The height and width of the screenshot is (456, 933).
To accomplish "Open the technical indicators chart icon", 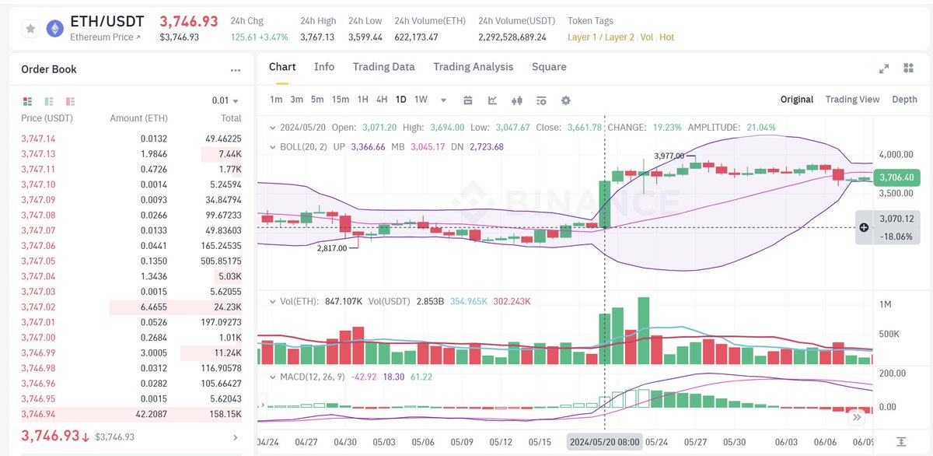I will pyautogui.click(x=493, y=100).
